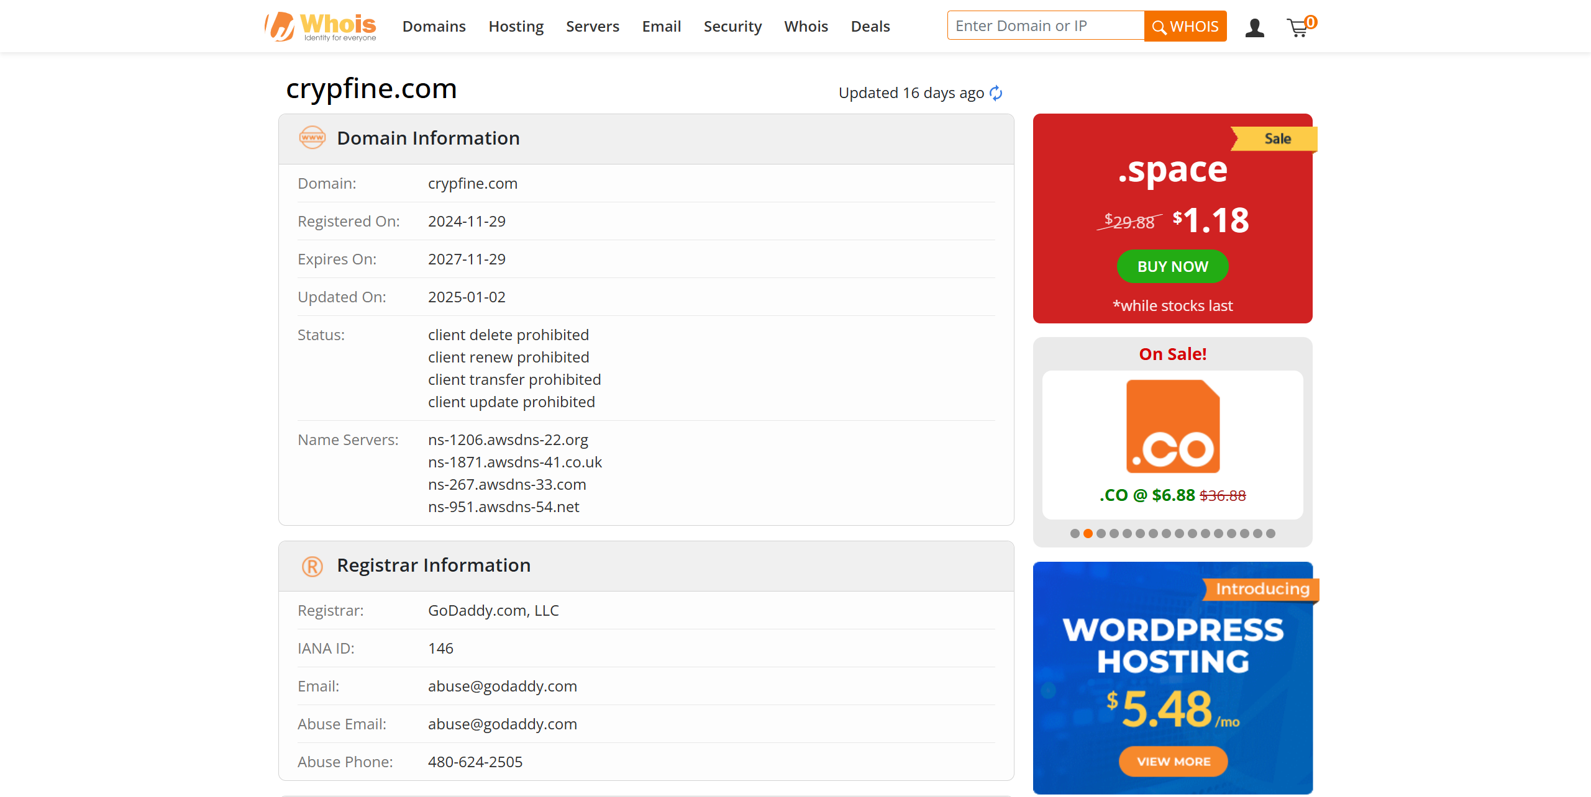Screen dimensions: 1591x797
Task: Open the Domains menu
Action: point(434,27)
